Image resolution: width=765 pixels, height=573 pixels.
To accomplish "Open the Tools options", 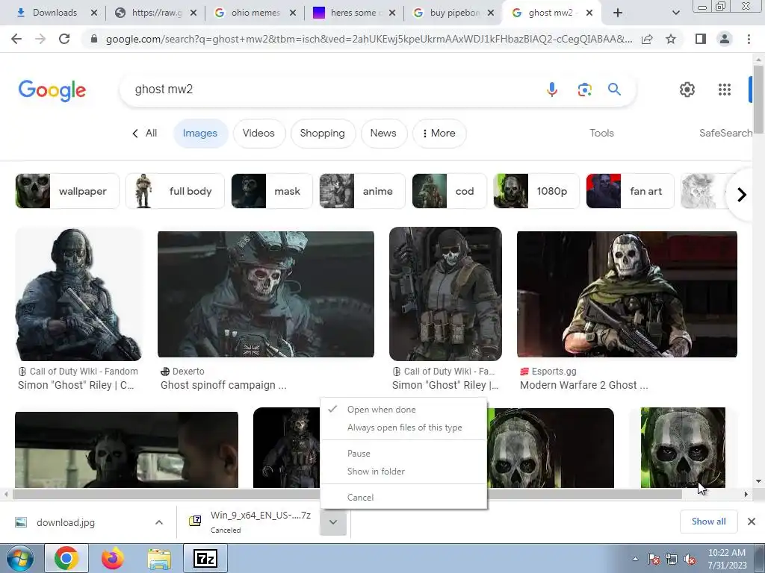I will (601, 133).
